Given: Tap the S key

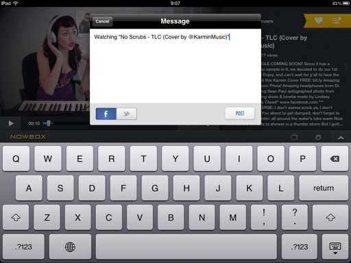Looking at the screenshot, I should 60,188.
